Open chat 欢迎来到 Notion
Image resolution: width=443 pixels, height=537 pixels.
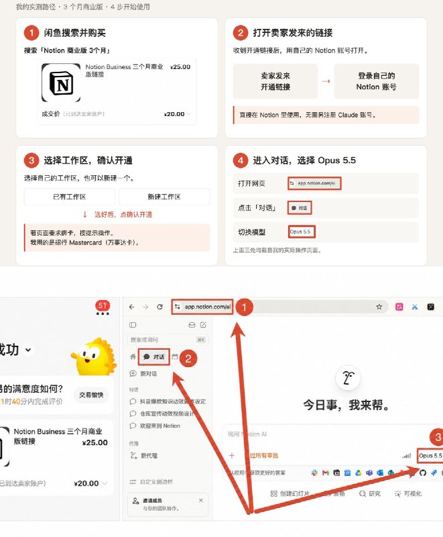click(155, 426)
